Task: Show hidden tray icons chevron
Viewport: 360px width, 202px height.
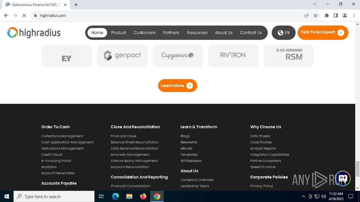Action: (303, 196)
